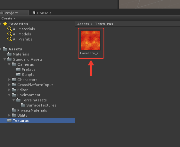This screenshot has width=180, height=147.
Task: Collapse the Environment folder
Action: click(9, 95)
